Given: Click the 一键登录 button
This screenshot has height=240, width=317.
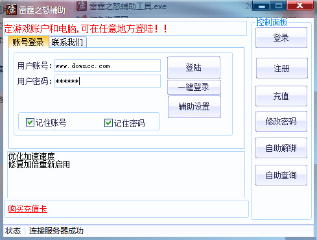Looking at the screenshot, I should 194,87.
